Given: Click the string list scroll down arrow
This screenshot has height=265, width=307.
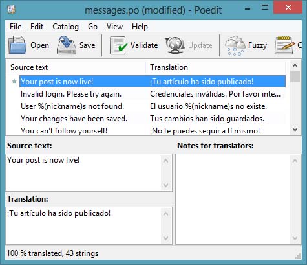Looking at the screenshot, I should [295, 130].
